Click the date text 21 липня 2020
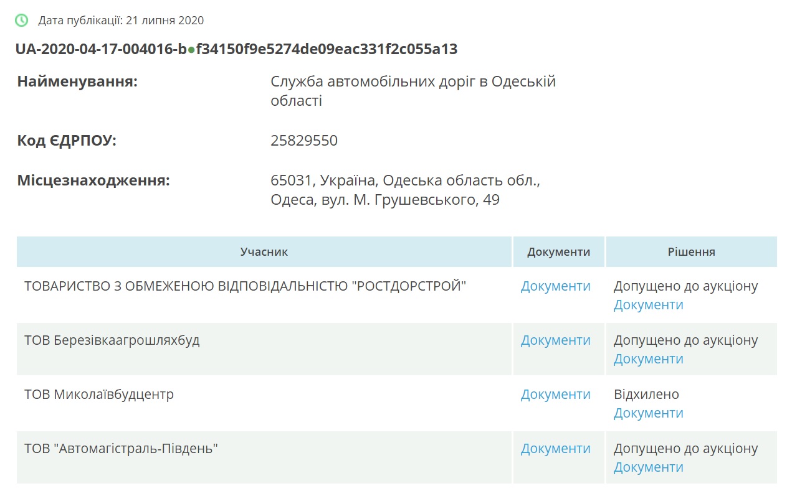The image size is (787, 491). point(165,21)
